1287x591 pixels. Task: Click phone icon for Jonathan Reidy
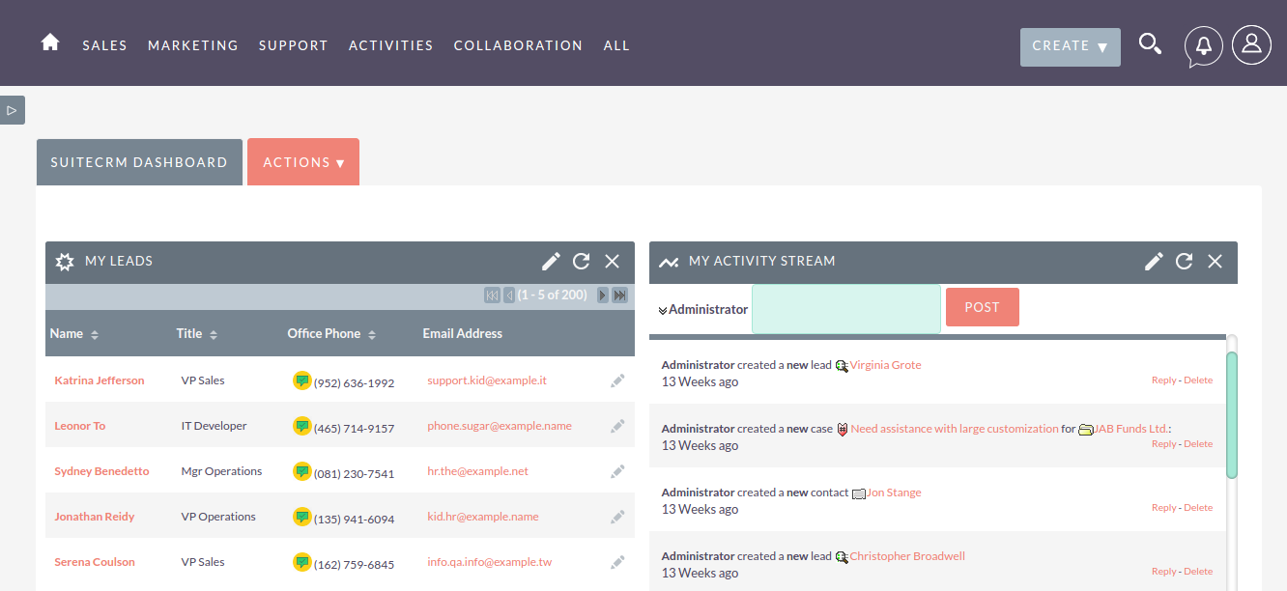pyautogui.click(x=302, y=517)
